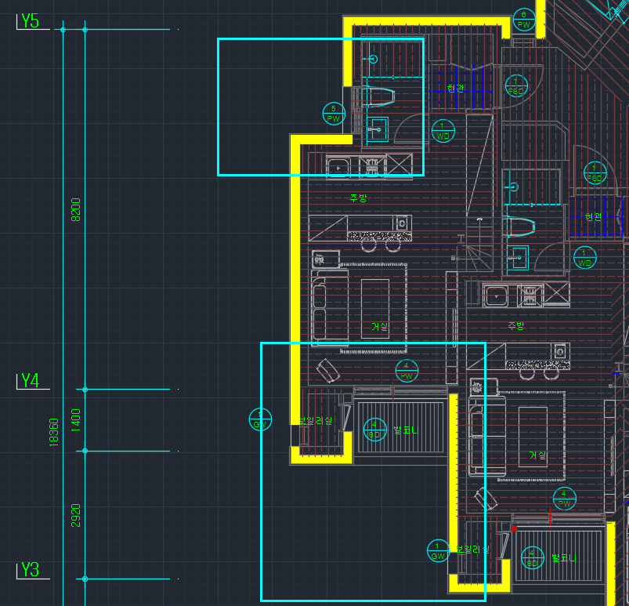Select the 현관 label at the top
Screen dimensions: 629x606
(455, 89)
